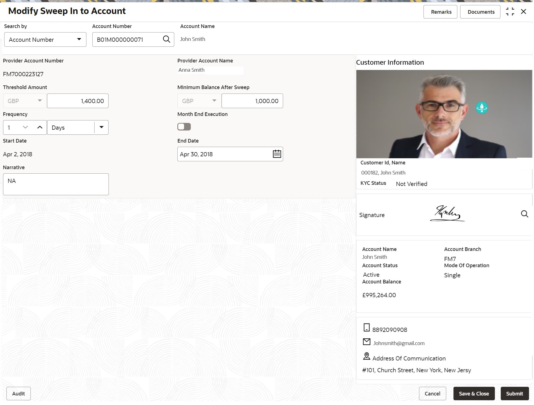Click the mobile phone icon
Viewport: 534px width, 405px height.
[366, 327]
